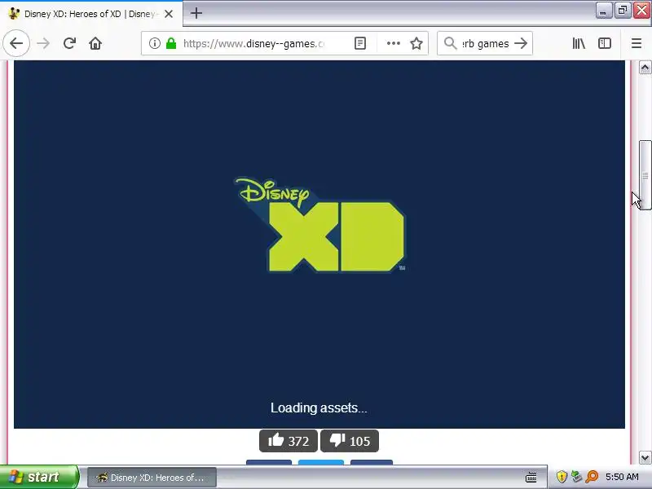The width and height of the screenshot is (652, 489).
Task: Go back to the previous page
Action: [16, 43]
